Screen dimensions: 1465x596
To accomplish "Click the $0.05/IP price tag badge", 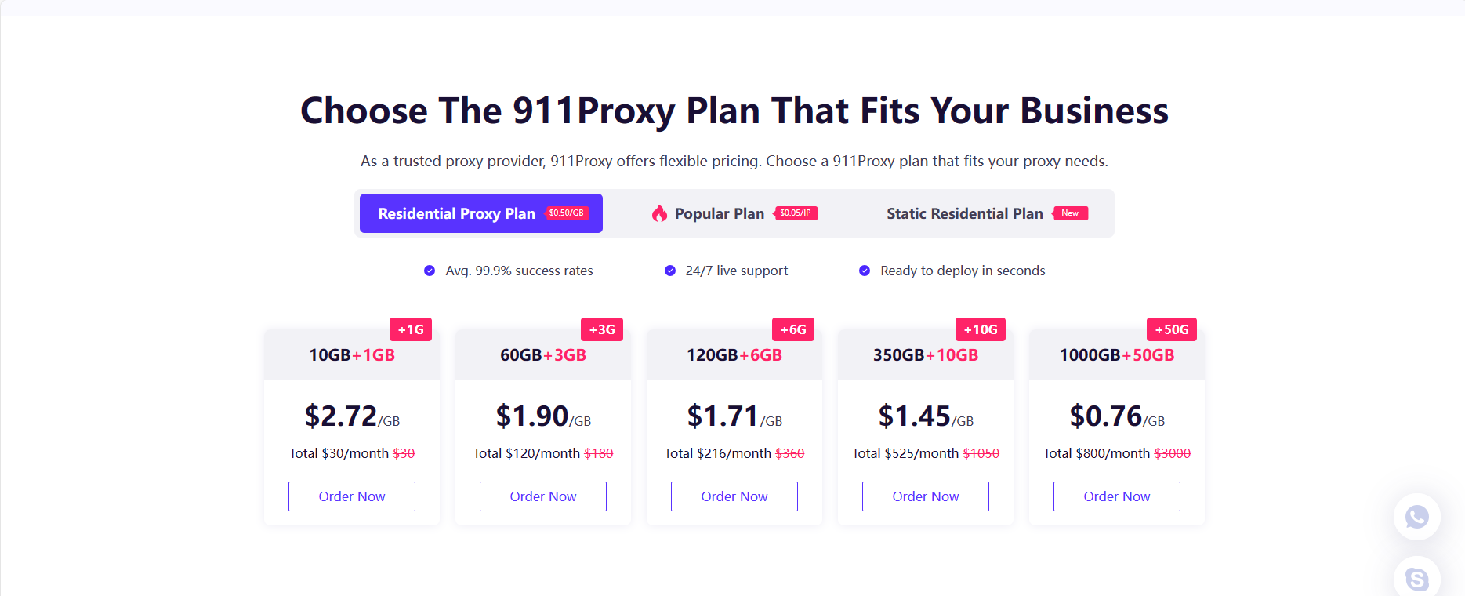I will point(796,213).
